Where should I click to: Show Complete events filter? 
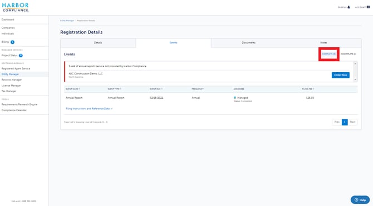click(329, 54)
